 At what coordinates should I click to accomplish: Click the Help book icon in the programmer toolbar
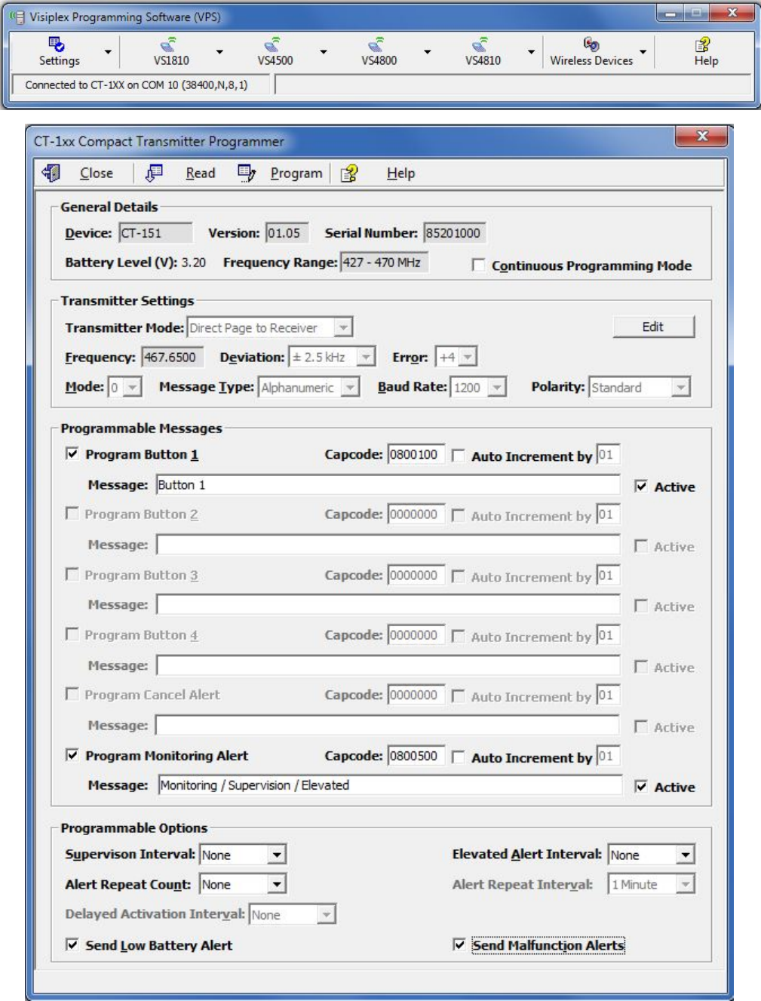pyautogui.click(x=348, y=173)
